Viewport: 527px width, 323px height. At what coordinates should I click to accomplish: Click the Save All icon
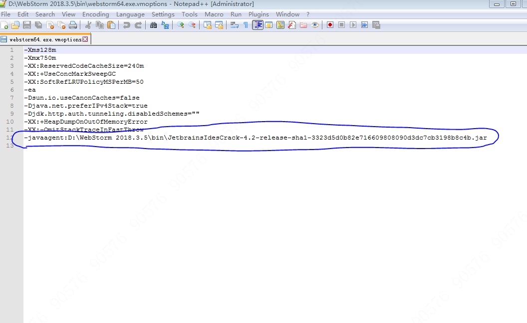coord(38,25)
